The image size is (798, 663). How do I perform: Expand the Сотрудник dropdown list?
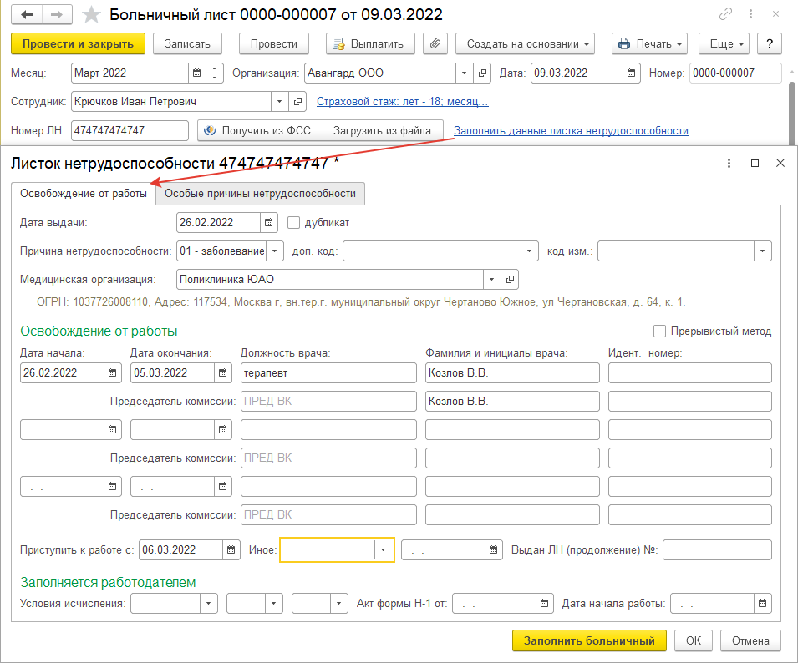[x=279, y=102]
